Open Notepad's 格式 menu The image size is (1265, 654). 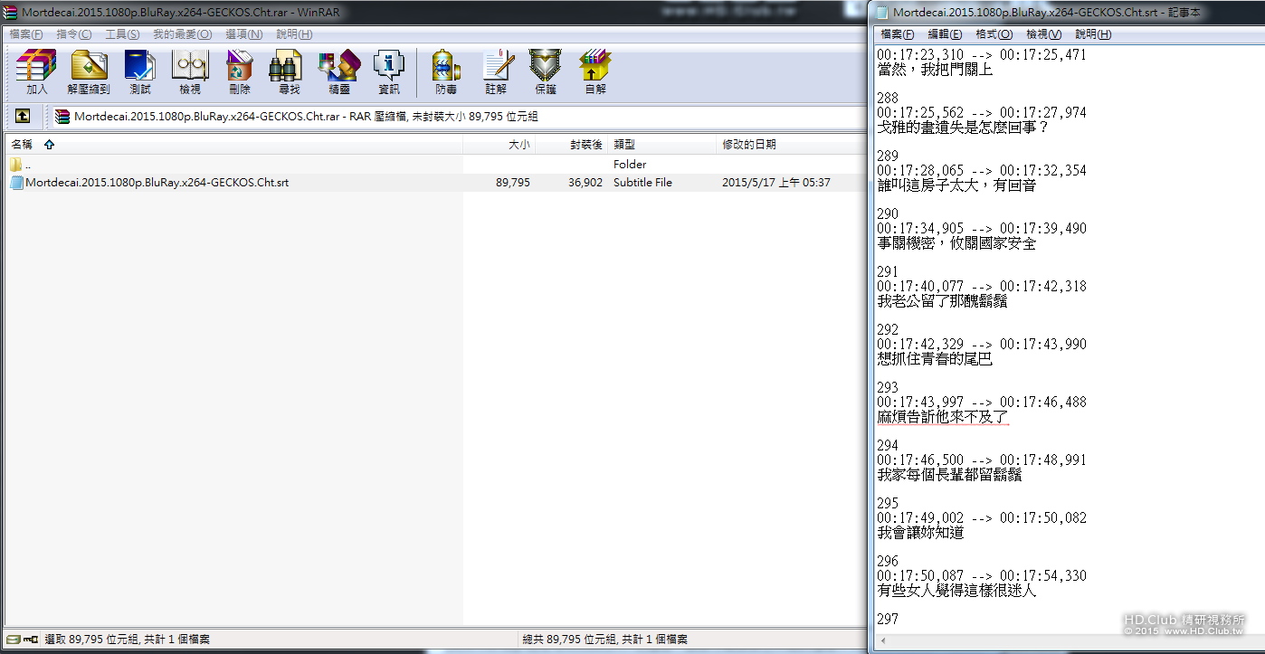point(993,33)
